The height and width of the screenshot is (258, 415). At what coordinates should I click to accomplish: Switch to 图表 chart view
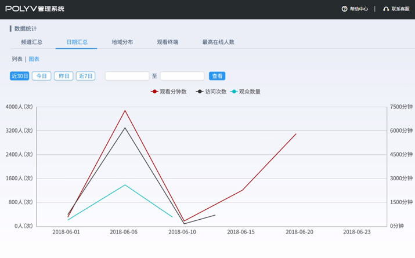coord(34,59)
